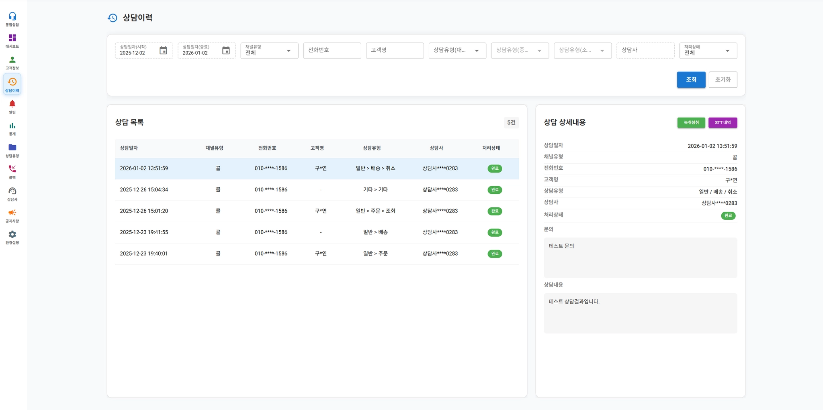Image resolution: width=823 pixels, height=410 pixels.
Task: Go to 대시보드 sidebar icon
Action: [x=12, y=41]
